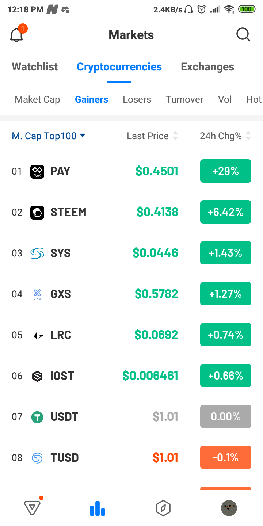Open the home triangle icon in bottom bar

tap(32, 507)
